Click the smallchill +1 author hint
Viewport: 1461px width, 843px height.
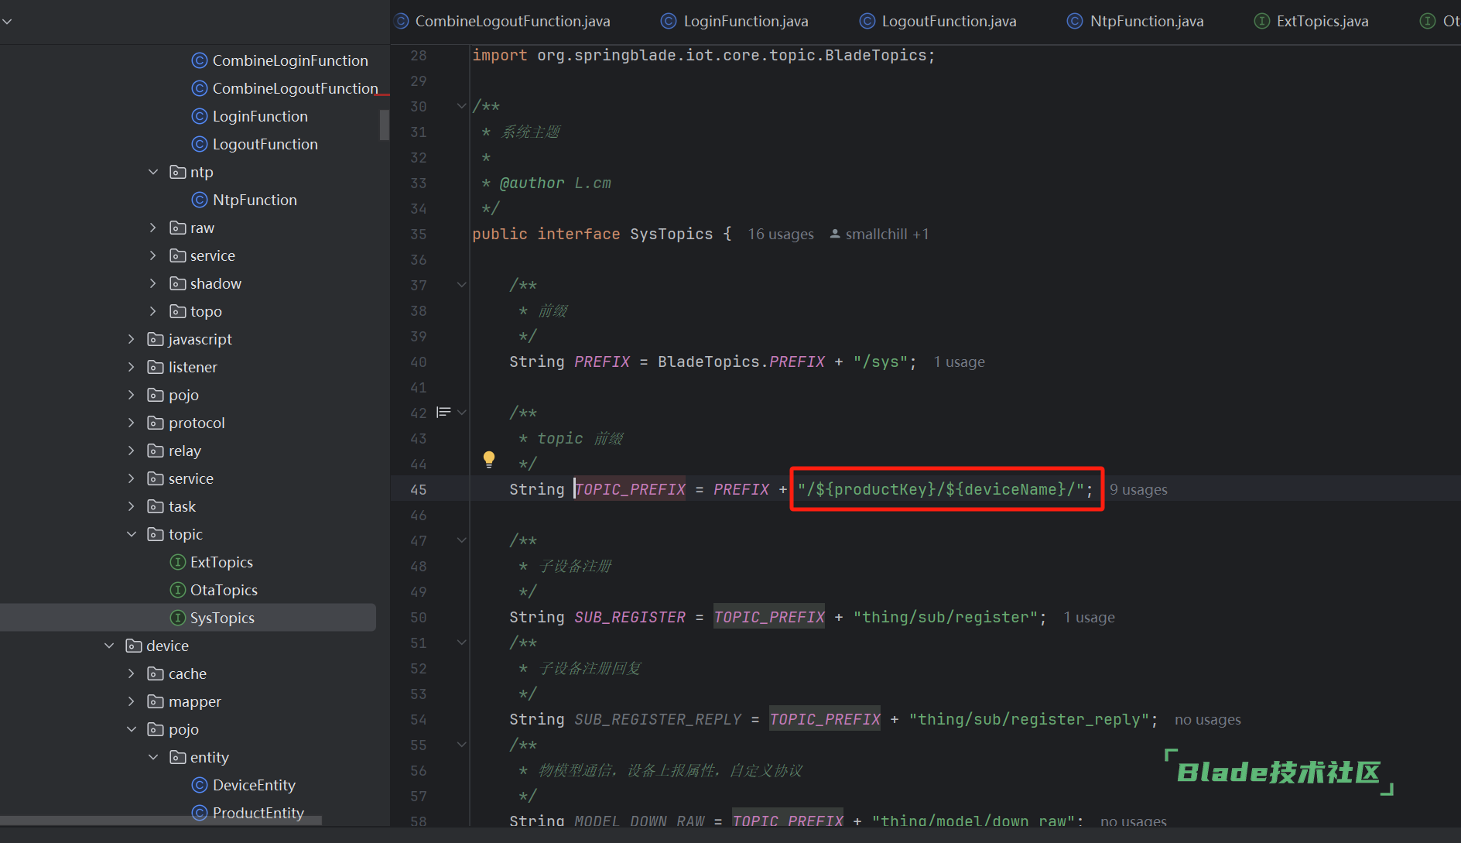(879, 234)
